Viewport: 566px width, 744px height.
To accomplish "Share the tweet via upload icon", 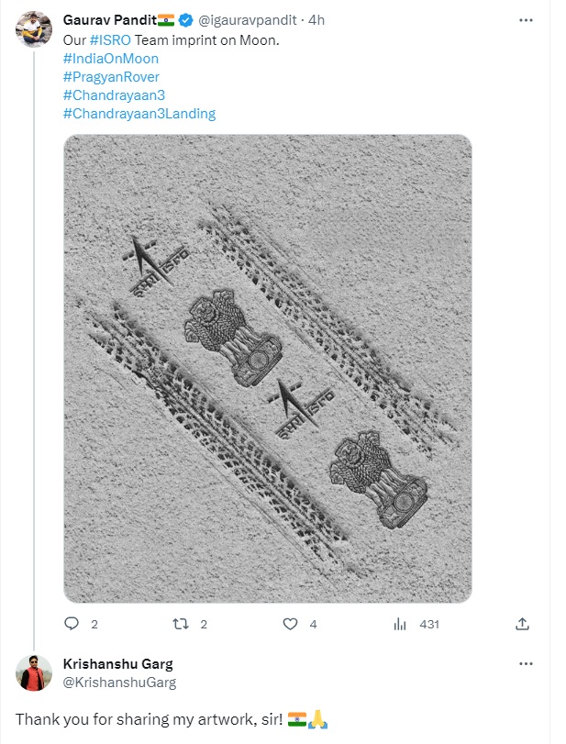I will pos(524,623).
